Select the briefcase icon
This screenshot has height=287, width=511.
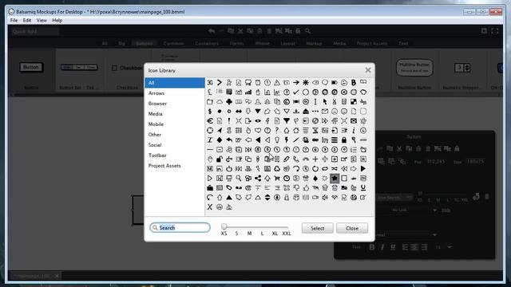coord(210,188)
